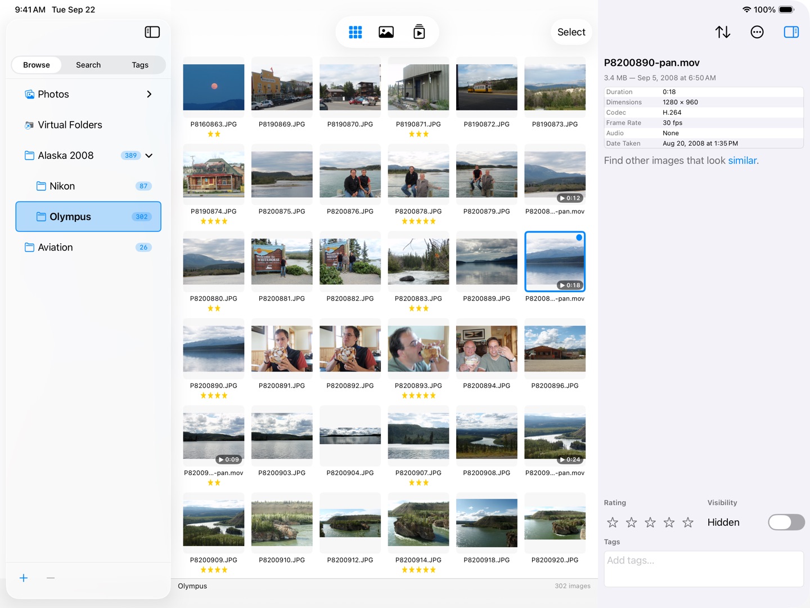Open the sort order arrows

point(723,32)
